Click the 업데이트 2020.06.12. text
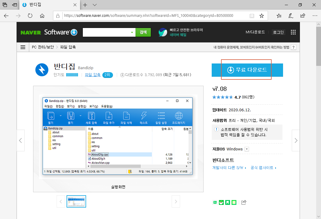This screenshot has height=219, width=321. [x=232, y=110]
